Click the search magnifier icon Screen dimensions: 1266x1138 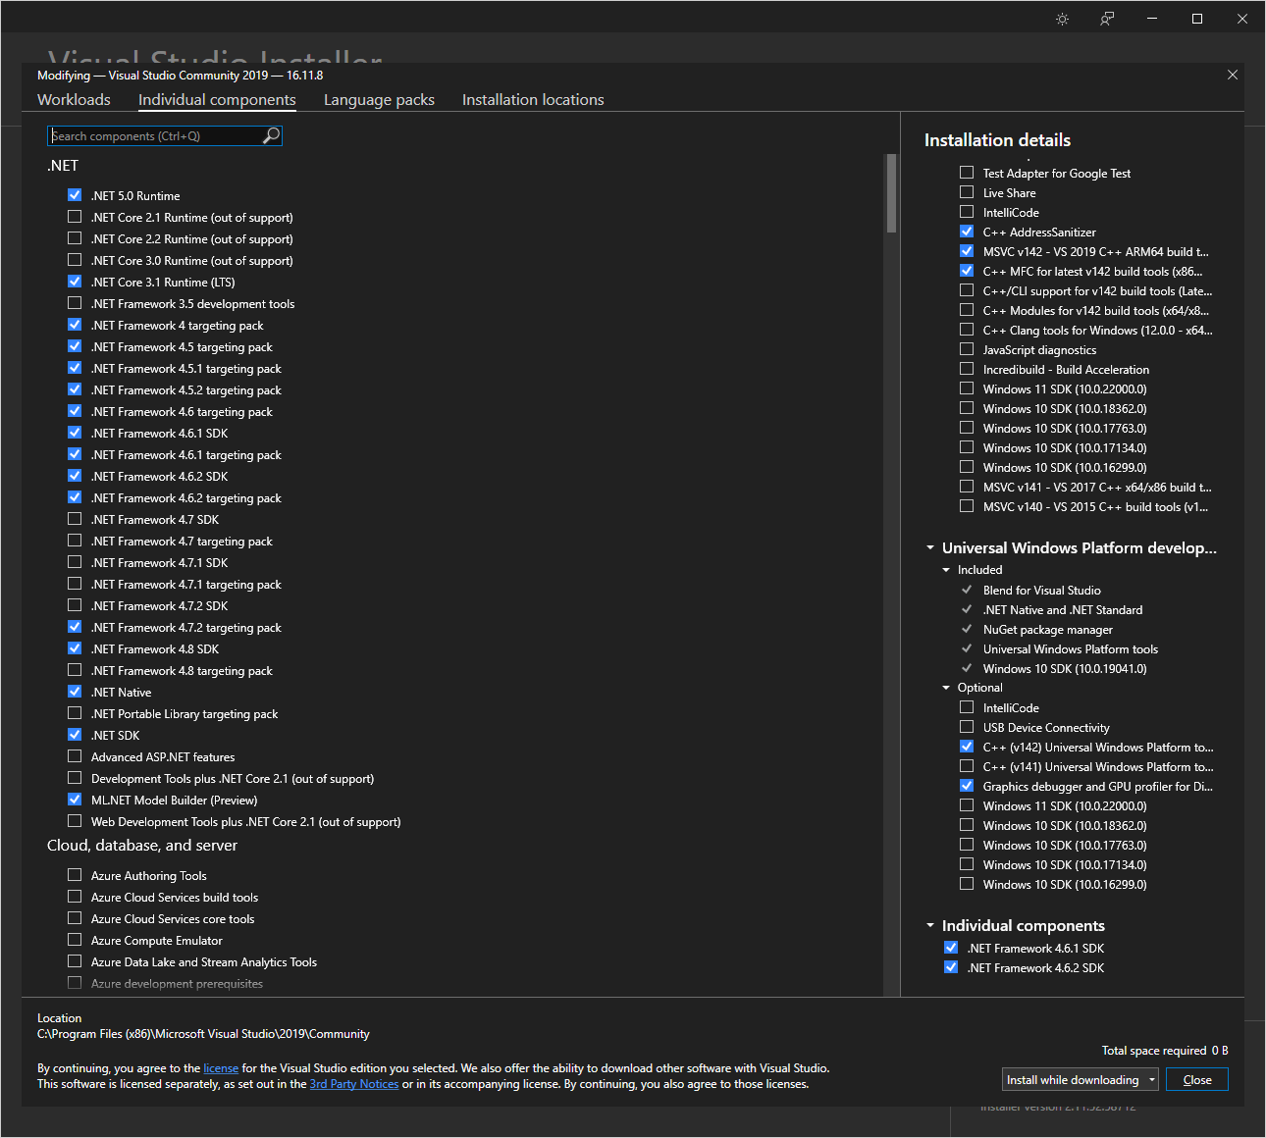(272, 135)
